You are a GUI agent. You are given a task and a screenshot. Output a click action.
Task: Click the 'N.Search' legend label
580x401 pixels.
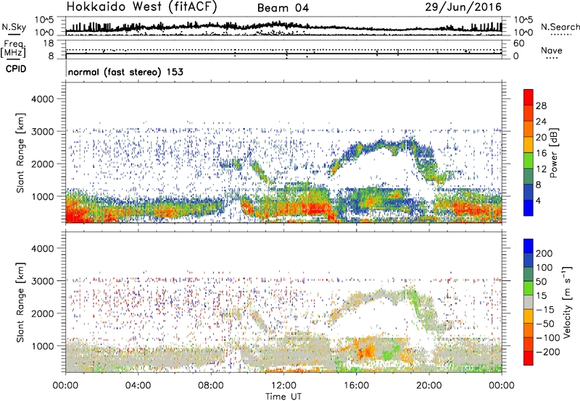560,27
